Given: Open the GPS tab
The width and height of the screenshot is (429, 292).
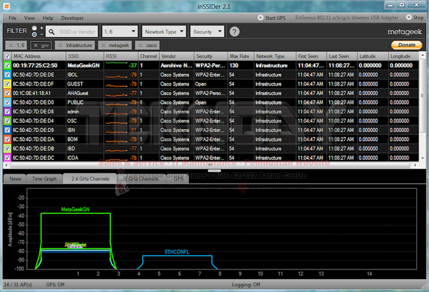Looking at the screenshot, I should click(179, 179).
